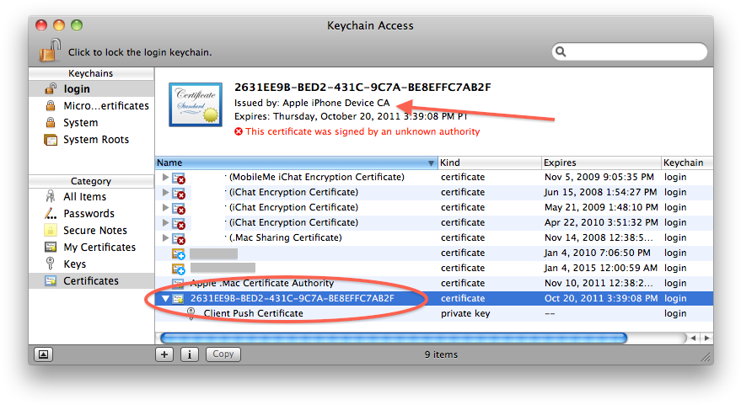Show the Certificates category

[x=91, y=281]
